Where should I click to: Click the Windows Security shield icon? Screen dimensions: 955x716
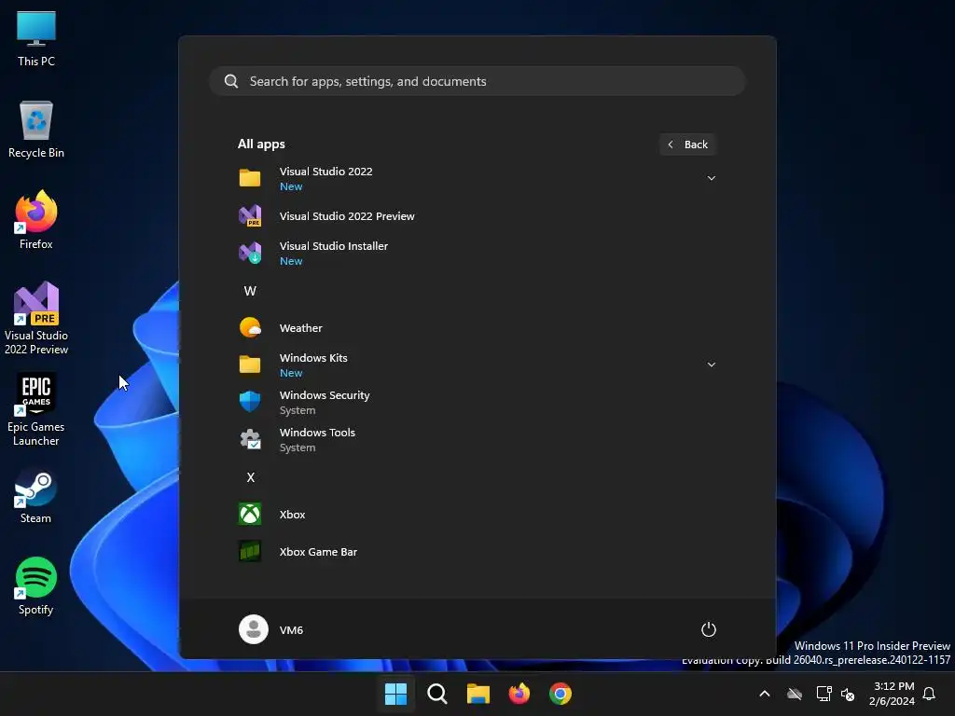pyautogui.click(x=250, y=402)
